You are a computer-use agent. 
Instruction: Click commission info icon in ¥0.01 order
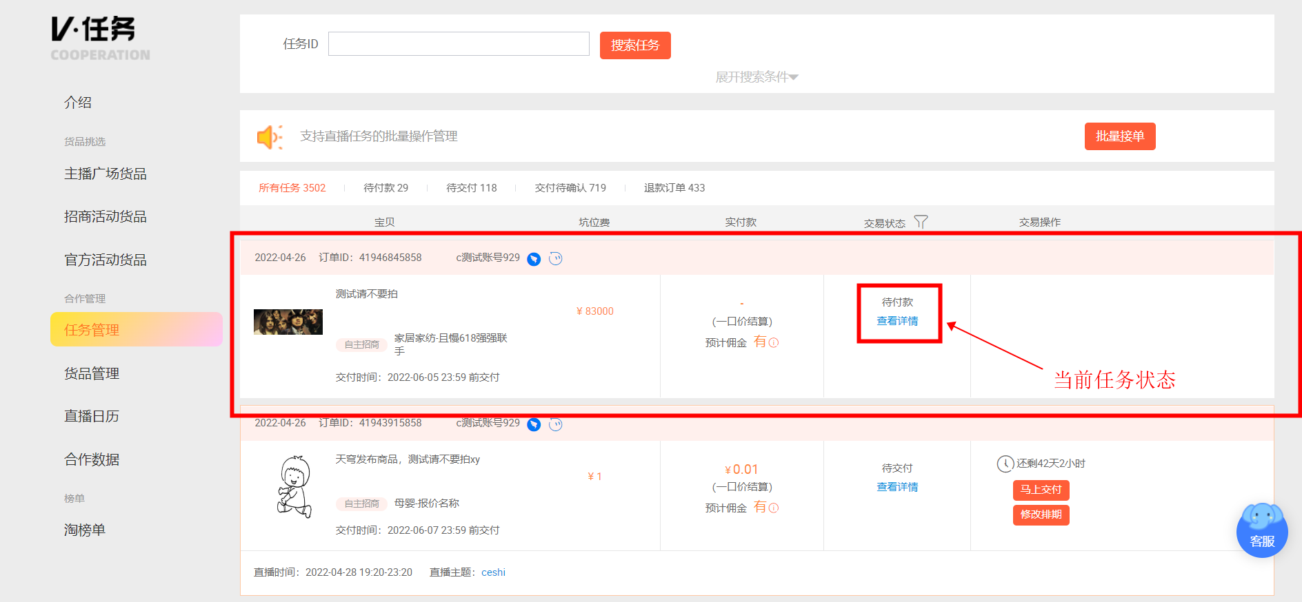coord(774,508)
